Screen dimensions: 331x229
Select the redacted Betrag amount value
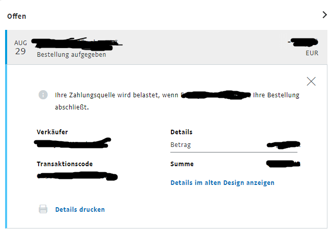click(284, 145)
